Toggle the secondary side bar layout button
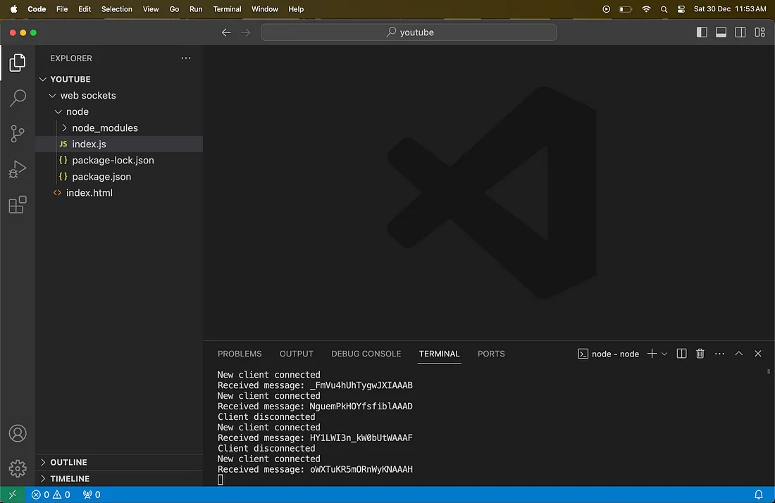The image size is (775, 503). pyautogui.click(x=740, y=32)
